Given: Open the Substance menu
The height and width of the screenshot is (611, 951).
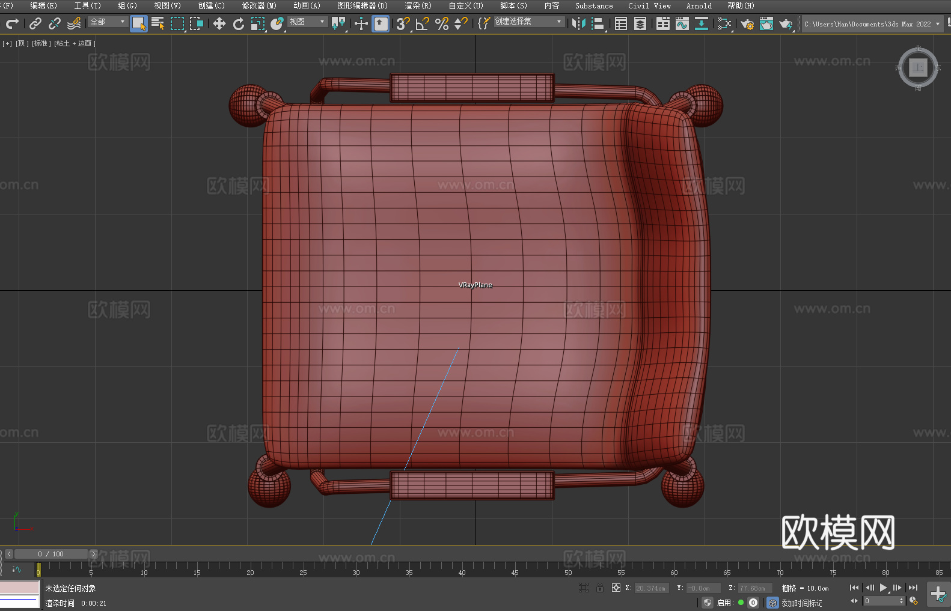Looking at the screenshot, I should pyautogui.click(x=594, y=5).
